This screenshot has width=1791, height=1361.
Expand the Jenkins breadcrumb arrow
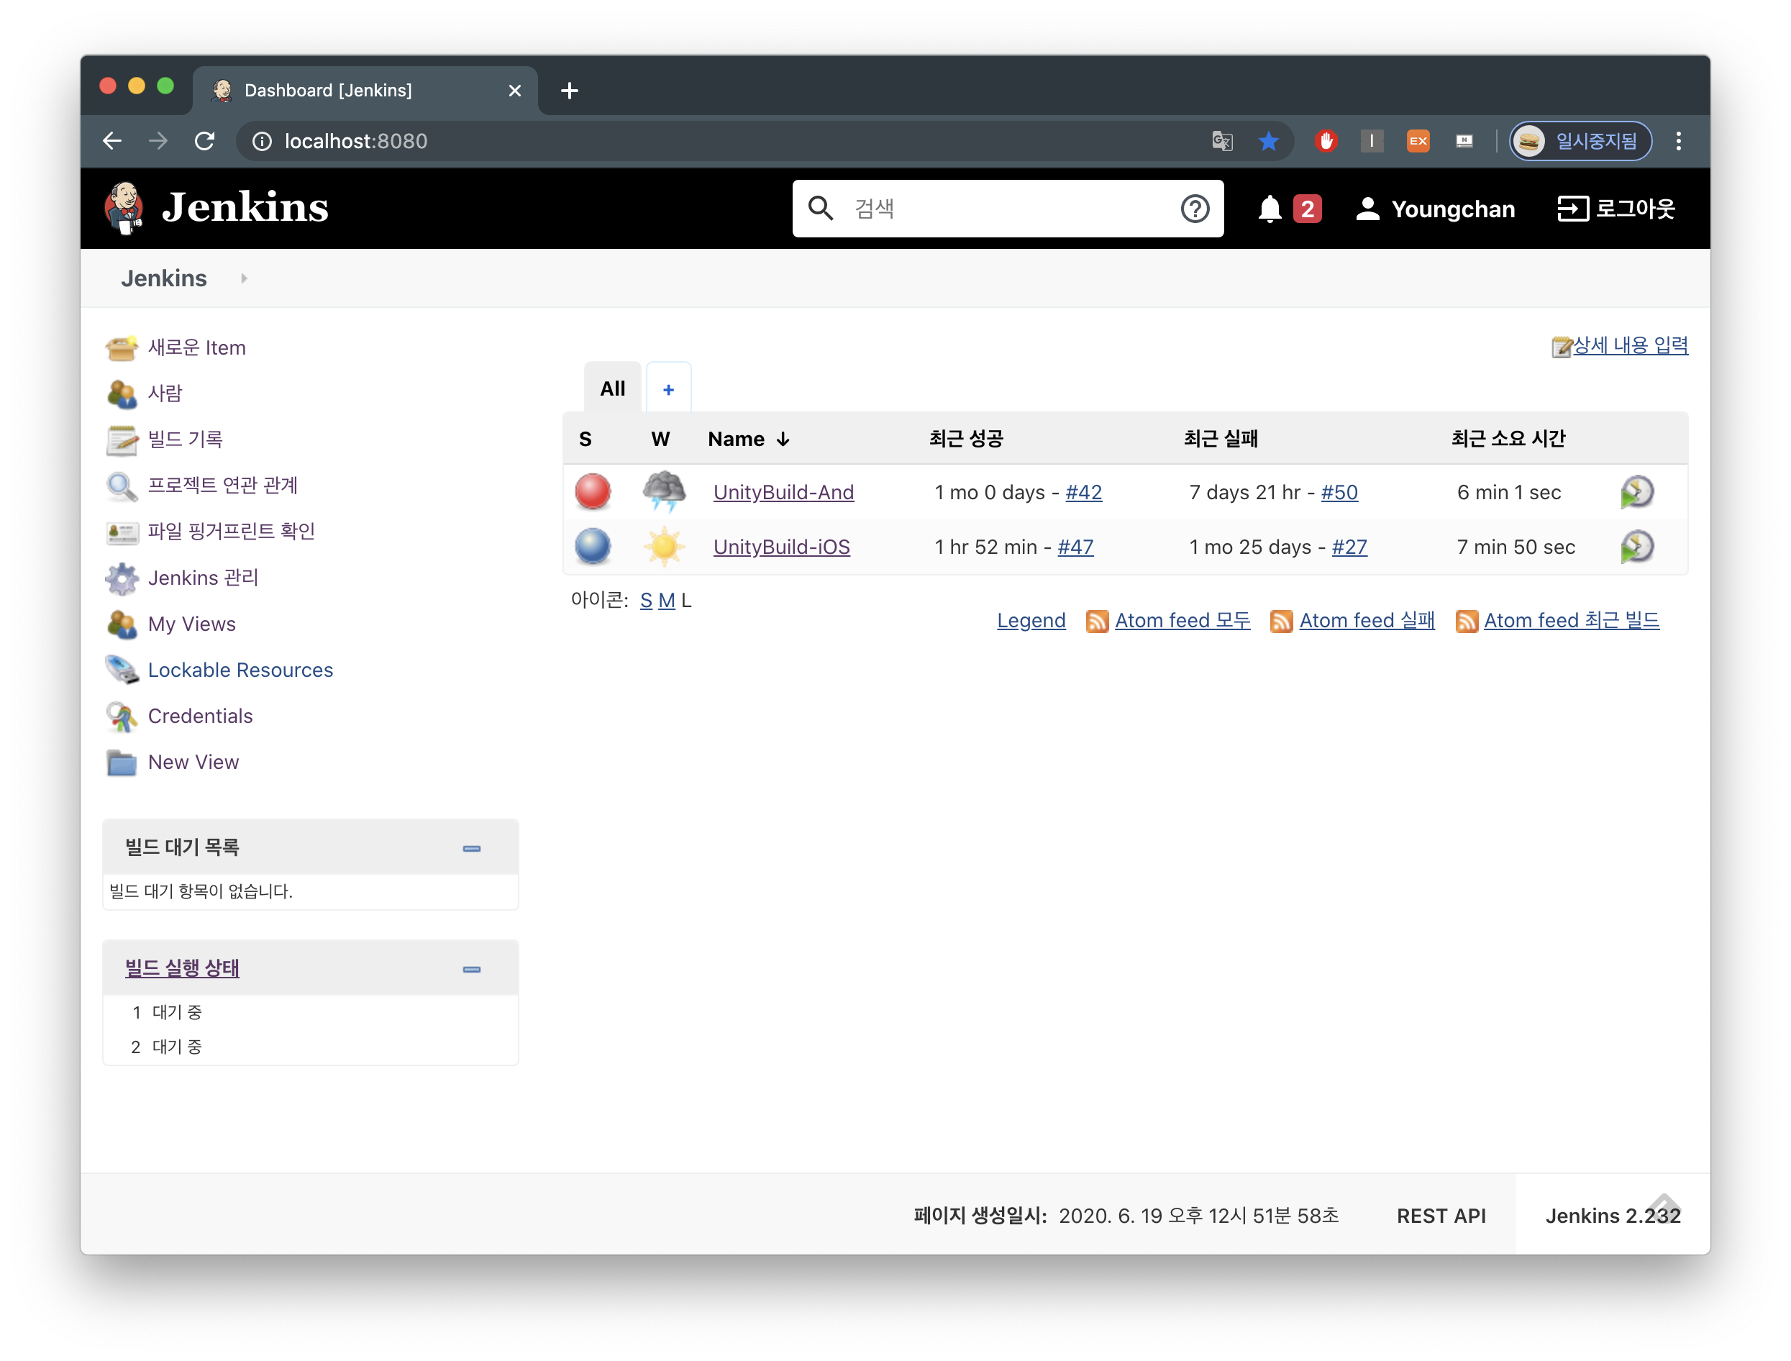(244, 278)
